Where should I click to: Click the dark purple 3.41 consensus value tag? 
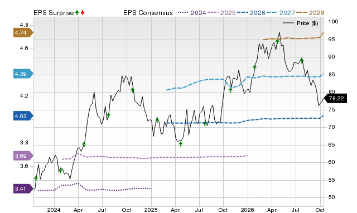click(x=23, y=189)
